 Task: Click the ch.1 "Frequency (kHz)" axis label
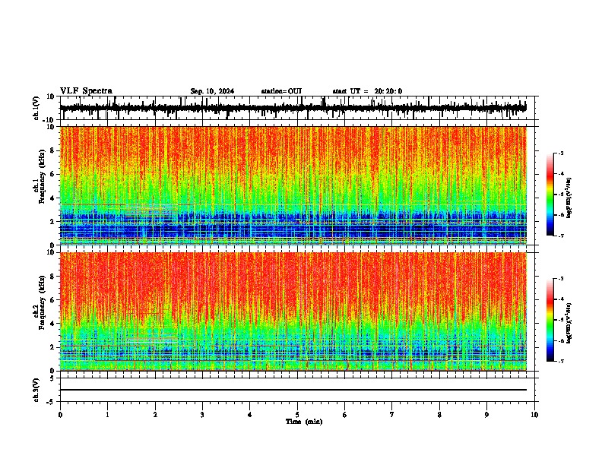point(42,177)
